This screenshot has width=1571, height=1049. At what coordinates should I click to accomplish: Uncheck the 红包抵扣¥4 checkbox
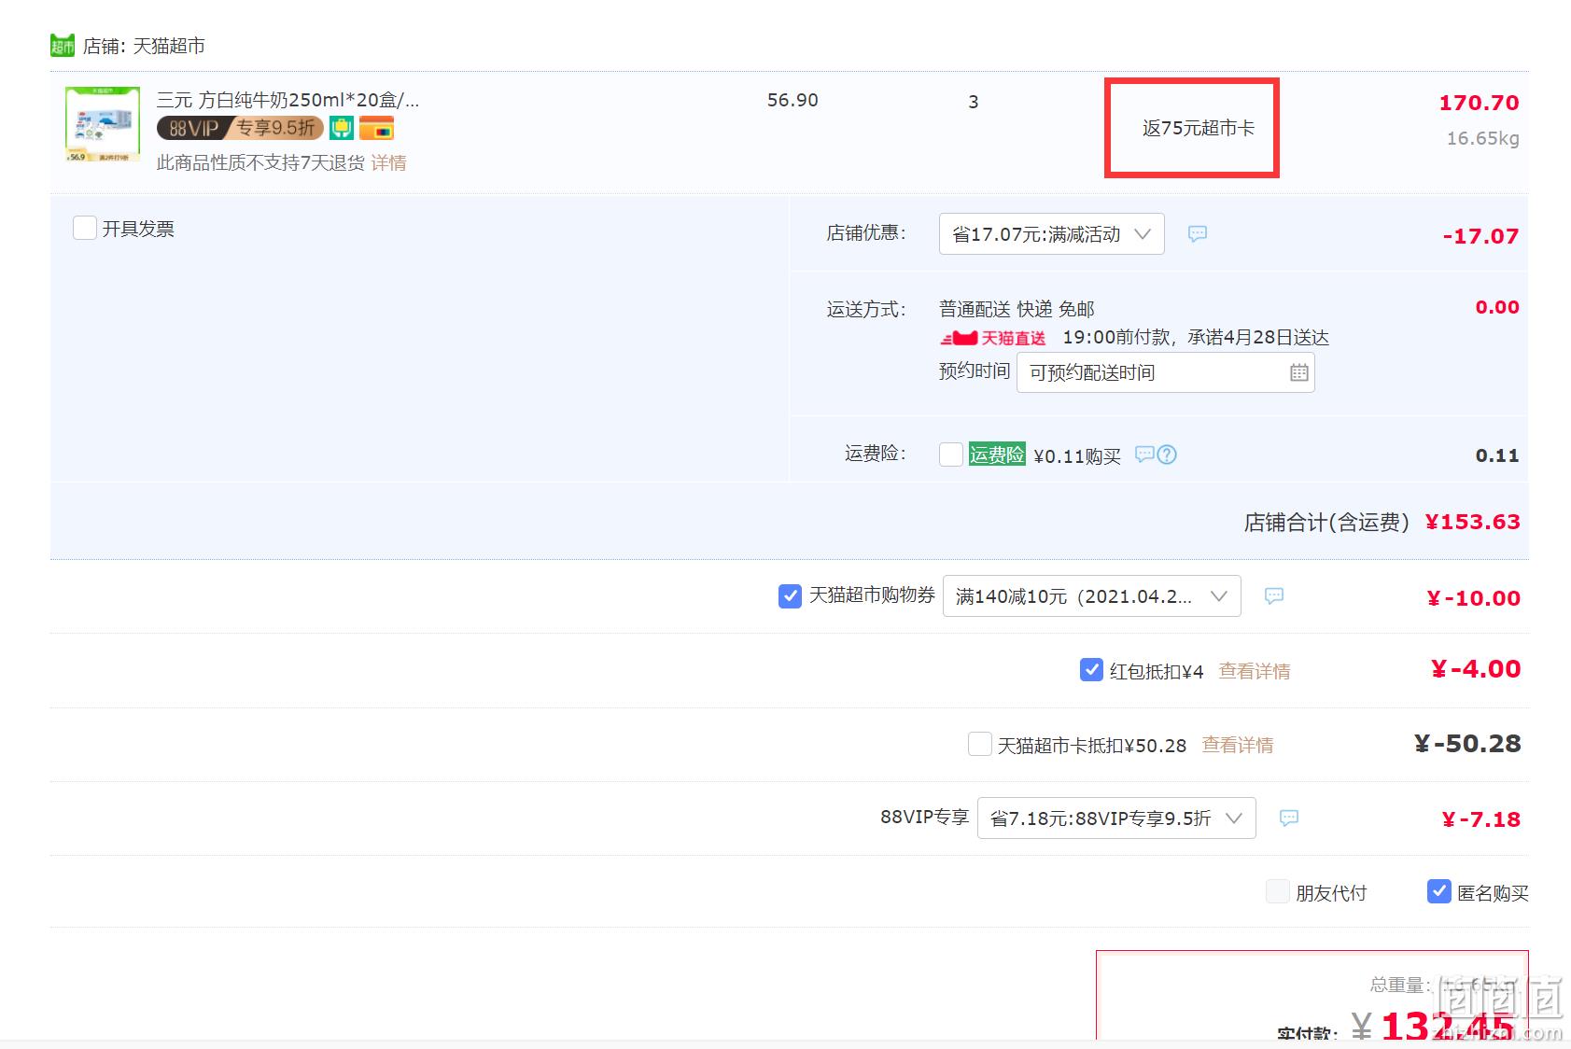coord(1091,670)
